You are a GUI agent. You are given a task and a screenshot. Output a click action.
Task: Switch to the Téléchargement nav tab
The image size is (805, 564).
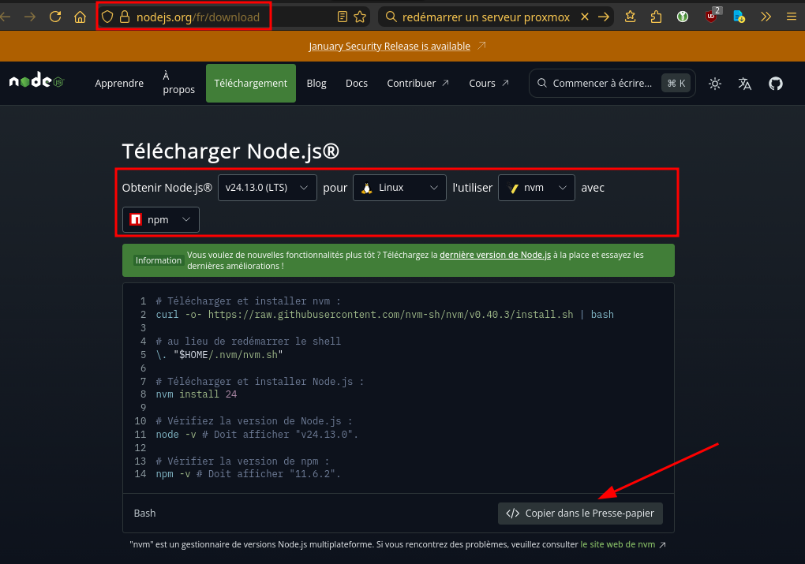(251, 83)
